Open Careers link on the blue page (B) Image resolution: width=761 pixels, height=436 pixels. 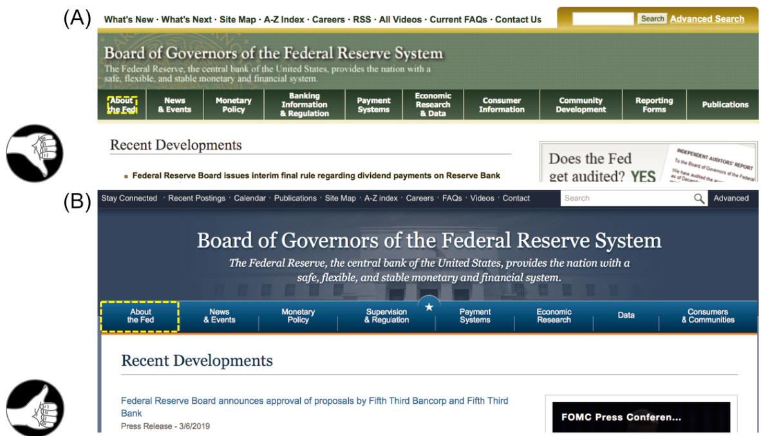coord(420,198)
